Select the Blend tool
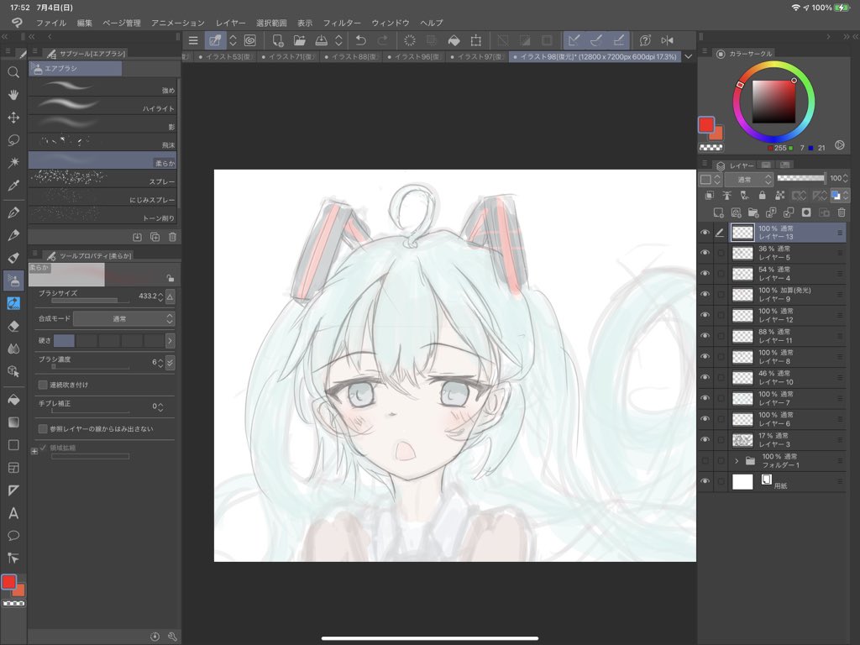860x645 pixels. 13,349
